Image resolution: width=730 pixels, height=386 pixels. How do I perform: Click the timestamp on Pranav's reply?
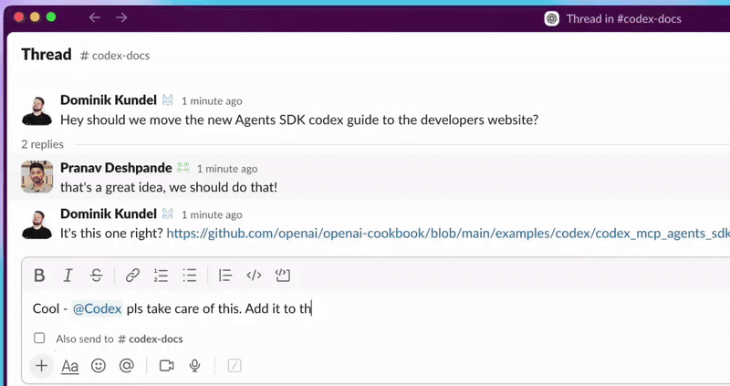[226, 169]
